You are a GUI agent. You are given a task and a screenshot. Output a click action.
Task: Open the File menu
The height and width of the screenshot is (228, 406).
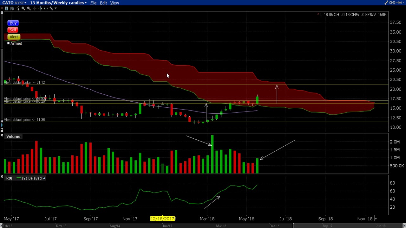(x=93, y=3)
